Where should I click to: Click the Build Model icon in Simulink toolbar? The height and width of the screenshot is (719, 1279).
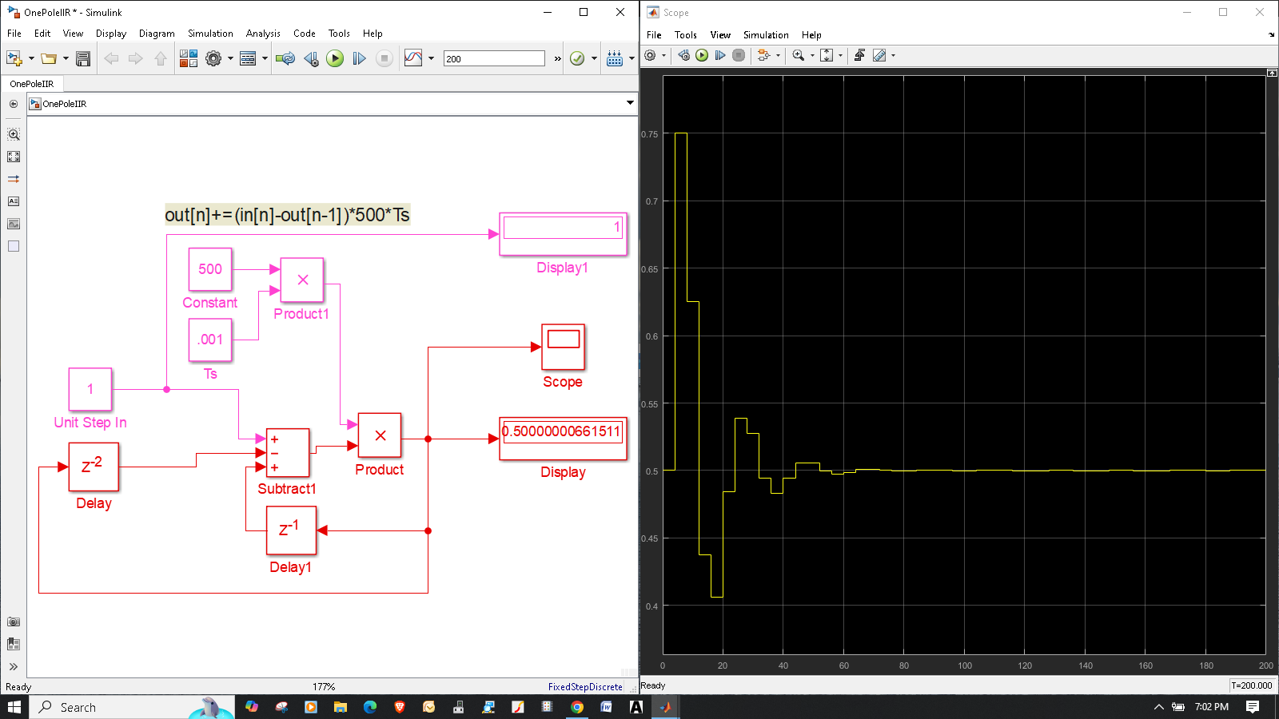(615, 58)
